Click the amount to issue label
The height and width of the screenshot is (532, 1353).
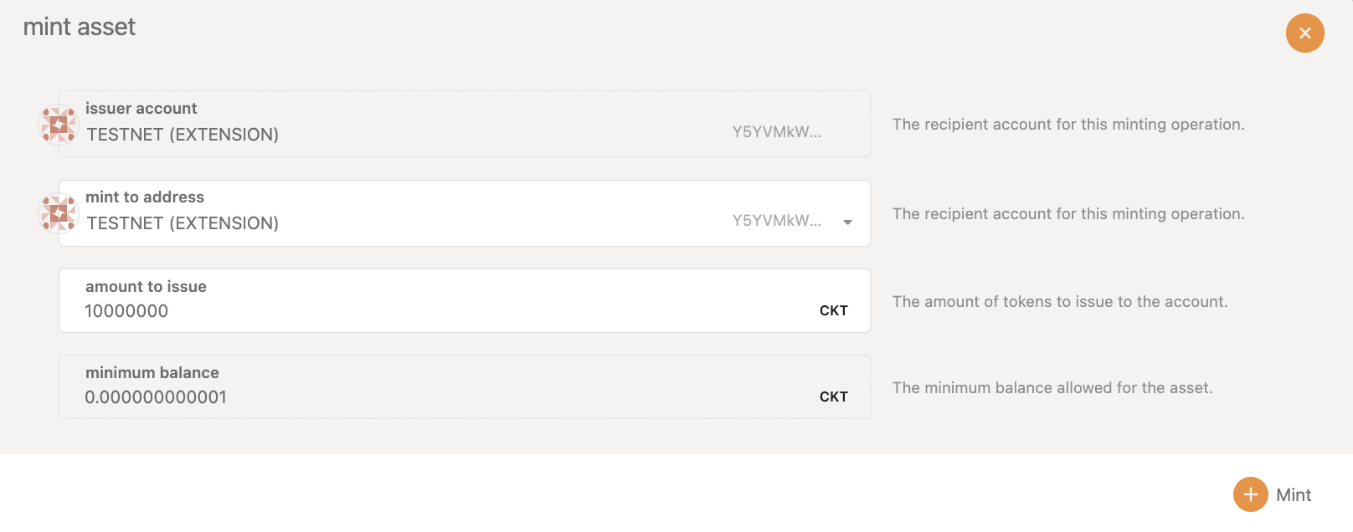pyautogui.click(x=146, y=287)
